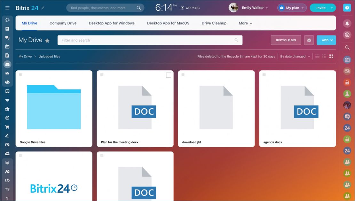Switch to small grid view

(x=324, y=56)
